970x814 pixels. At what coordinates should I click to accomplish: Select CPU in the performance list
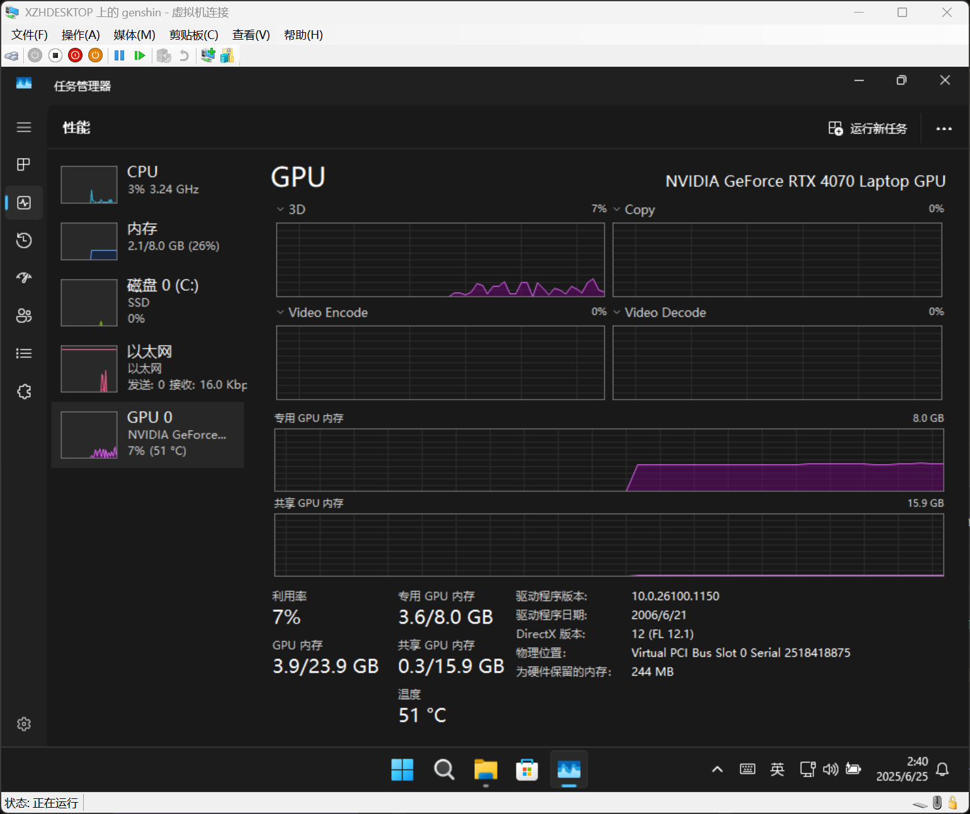tap(147, 184)
